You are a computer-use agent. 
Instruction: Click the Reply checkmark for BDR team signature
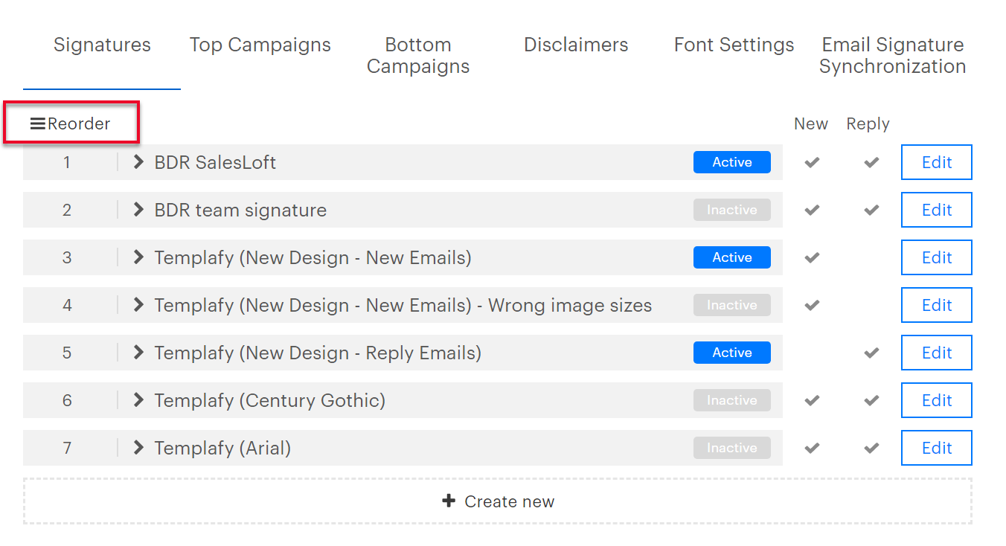(x=869, y=209)
